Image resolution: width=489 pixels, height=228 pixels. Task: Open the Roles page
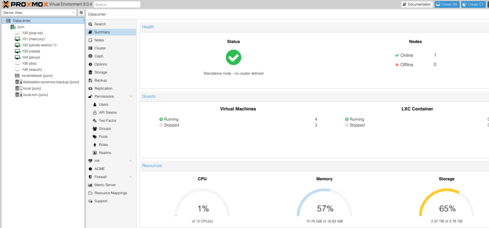111,145
